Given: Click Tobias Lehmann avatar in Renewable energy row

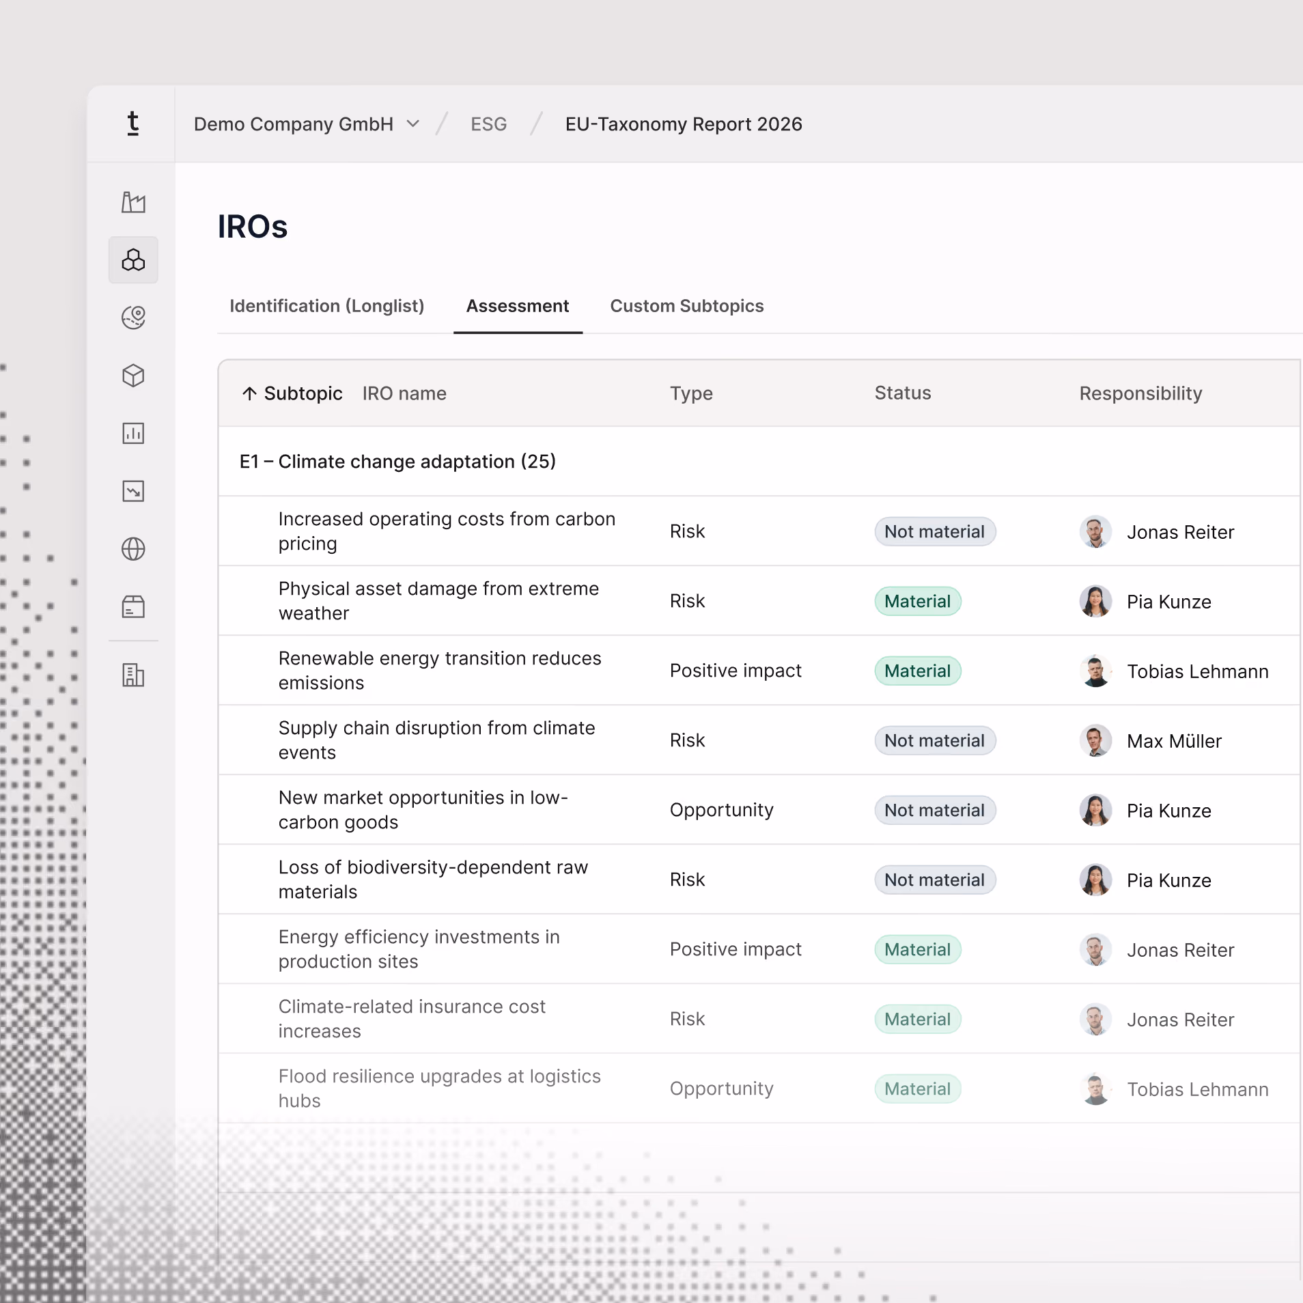Looking at the screenshot, I should [1095, 671].
